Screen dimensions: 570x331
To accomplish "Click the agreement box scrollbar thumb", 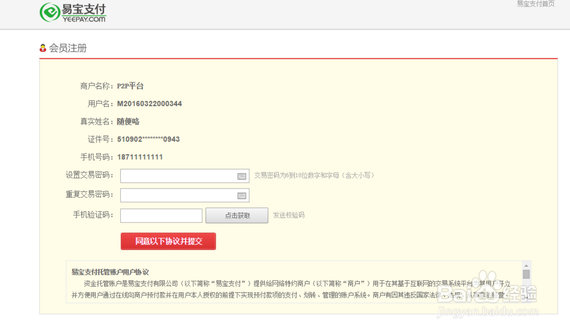I will [526, 274].
